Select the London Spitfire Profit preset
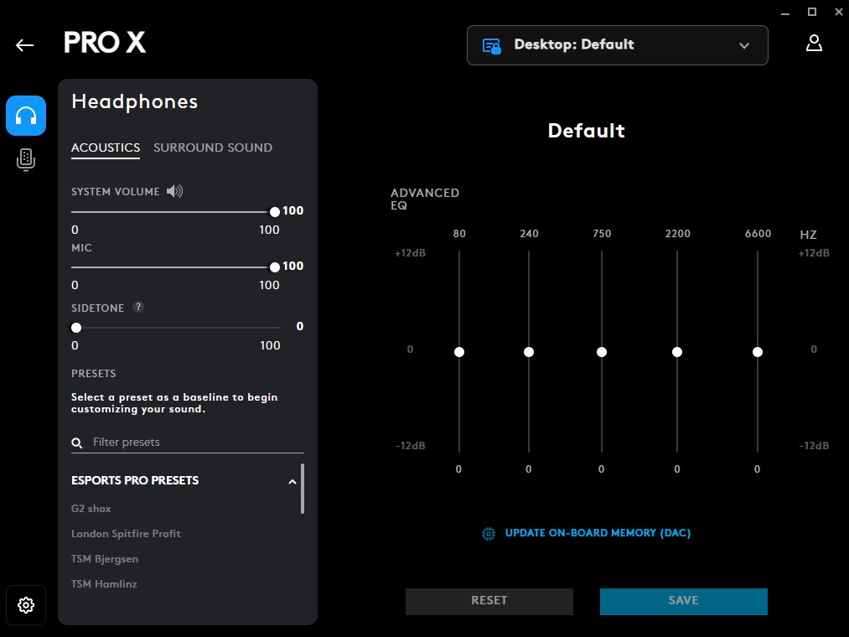 (x=126, y=534)
